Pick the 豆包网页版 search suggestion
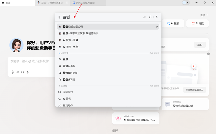The width and height of the screenshot is (216, 134). 108,66
